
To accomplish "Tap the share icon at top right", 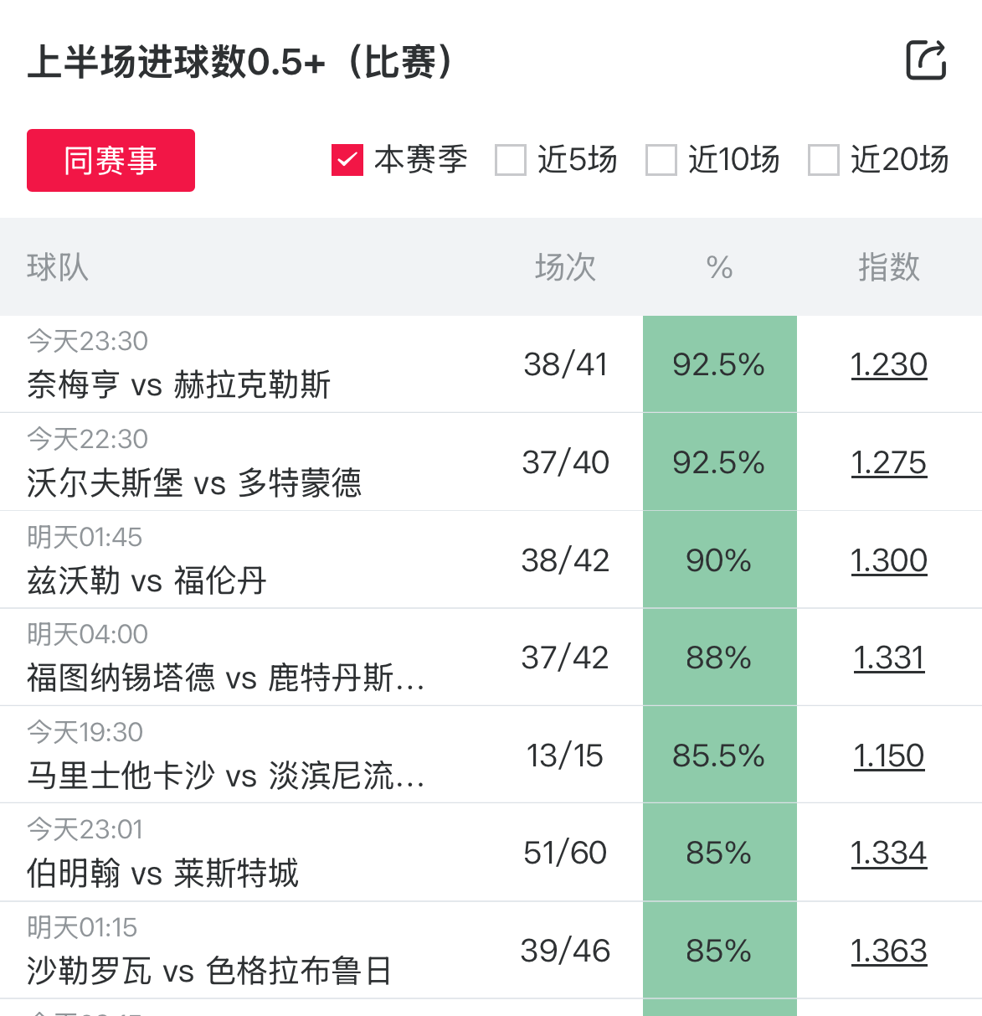I will (926, 60).
